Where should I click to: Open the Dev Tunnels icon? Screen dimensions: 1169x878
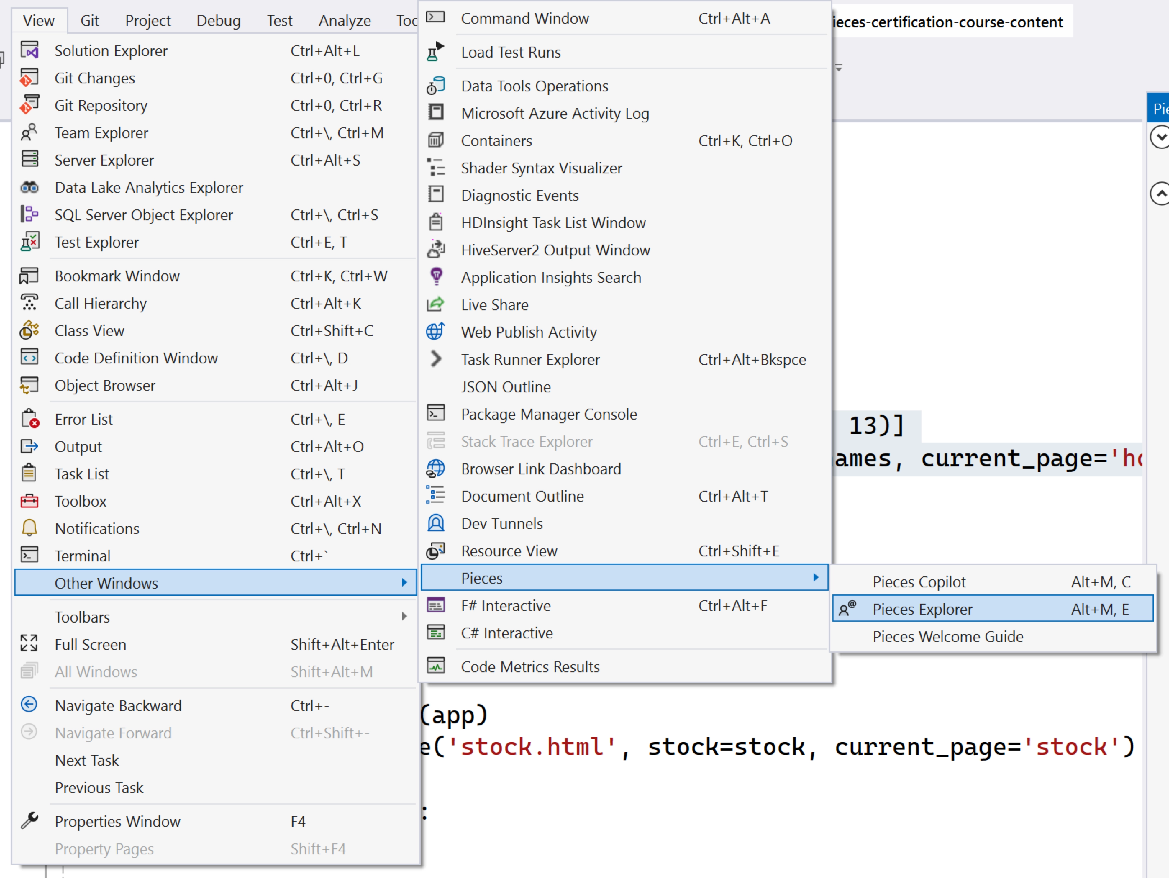tap(436, 523)
